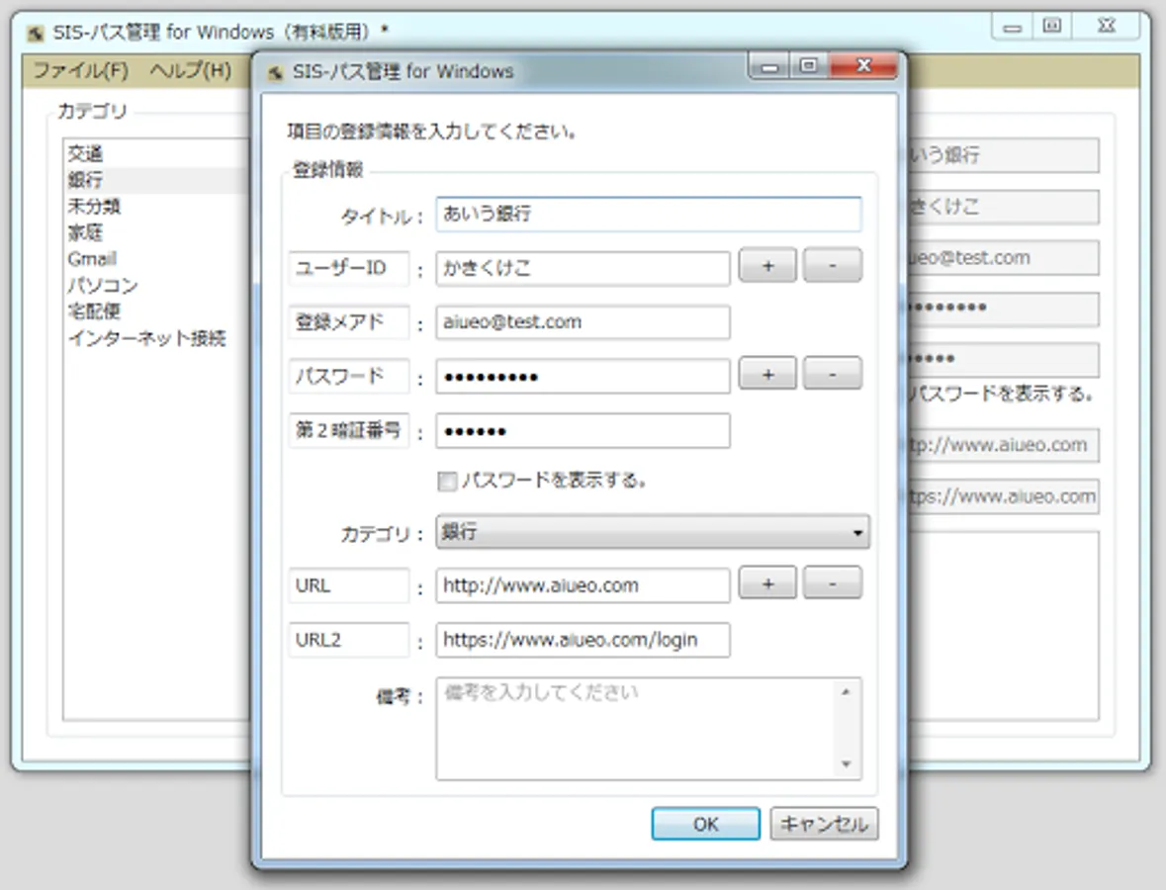Viewport: 1166px width, 890px height.
Task: Close the registration dialog
Action: 864,66
